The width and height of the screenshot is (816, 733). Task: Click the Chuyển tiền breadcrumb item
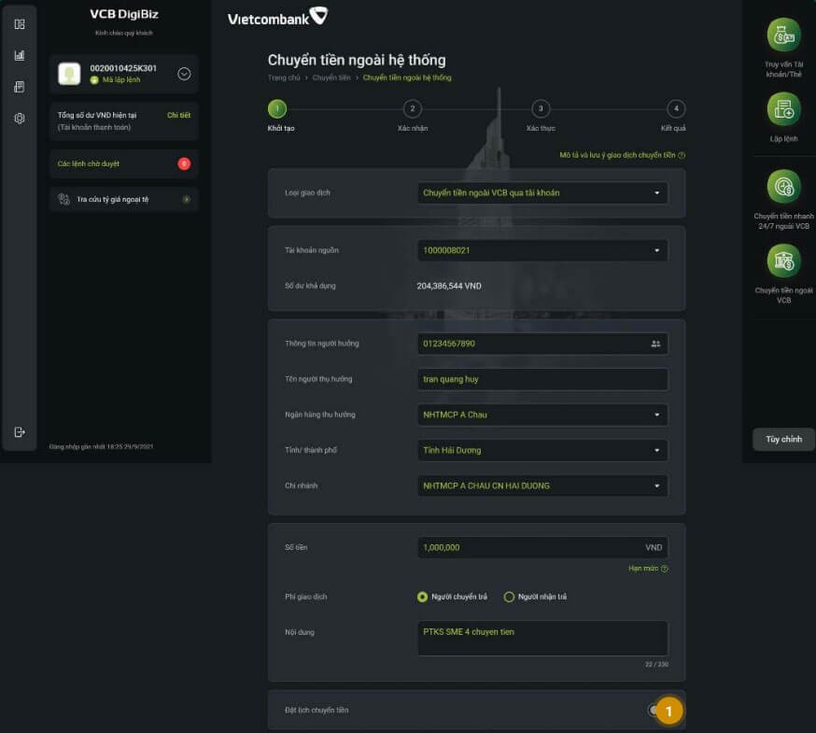[331, 78]
